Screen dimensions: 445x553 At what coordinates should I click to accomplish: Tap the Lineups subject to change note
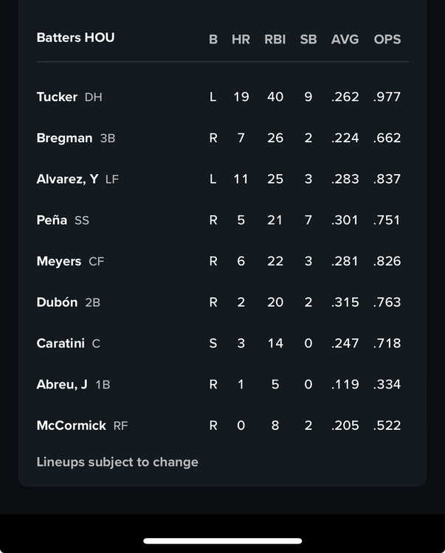pos(117,462)
